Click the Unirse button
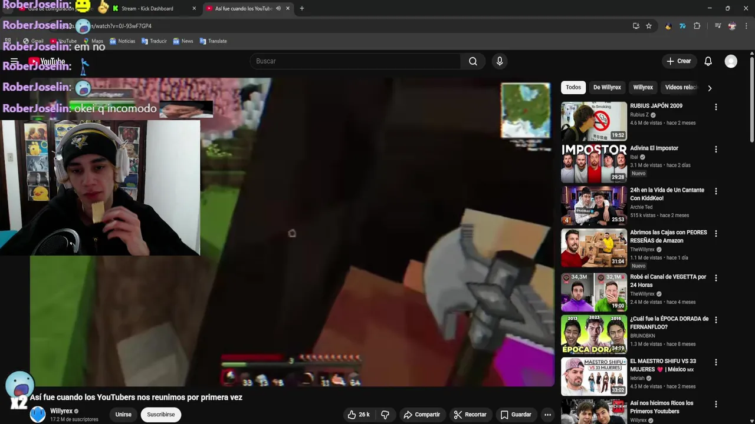Viewport: 755px width, 424px height. [123, 415]
